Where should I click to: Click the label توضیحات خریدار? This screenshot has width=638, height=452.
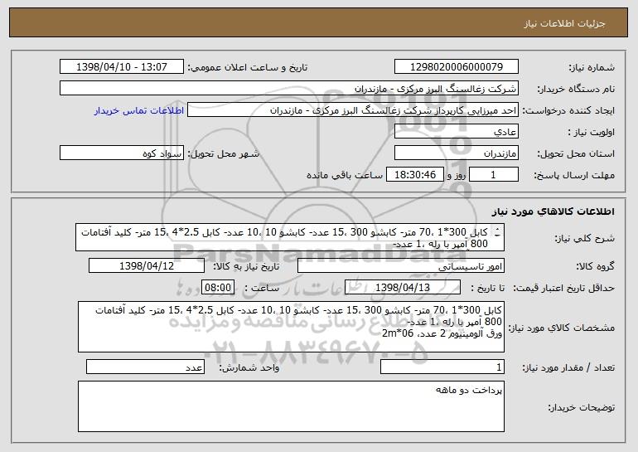582,407
